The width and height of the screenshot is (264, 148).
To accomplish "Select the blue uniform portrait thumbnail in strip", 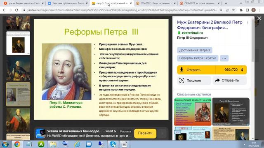I will [x=18, y=69].
